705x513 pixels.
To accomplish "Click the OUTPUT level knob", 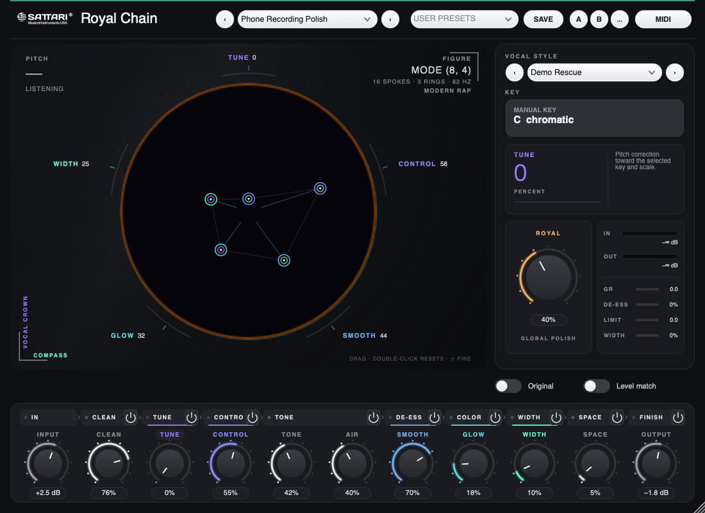I will [x=656, y=464].
